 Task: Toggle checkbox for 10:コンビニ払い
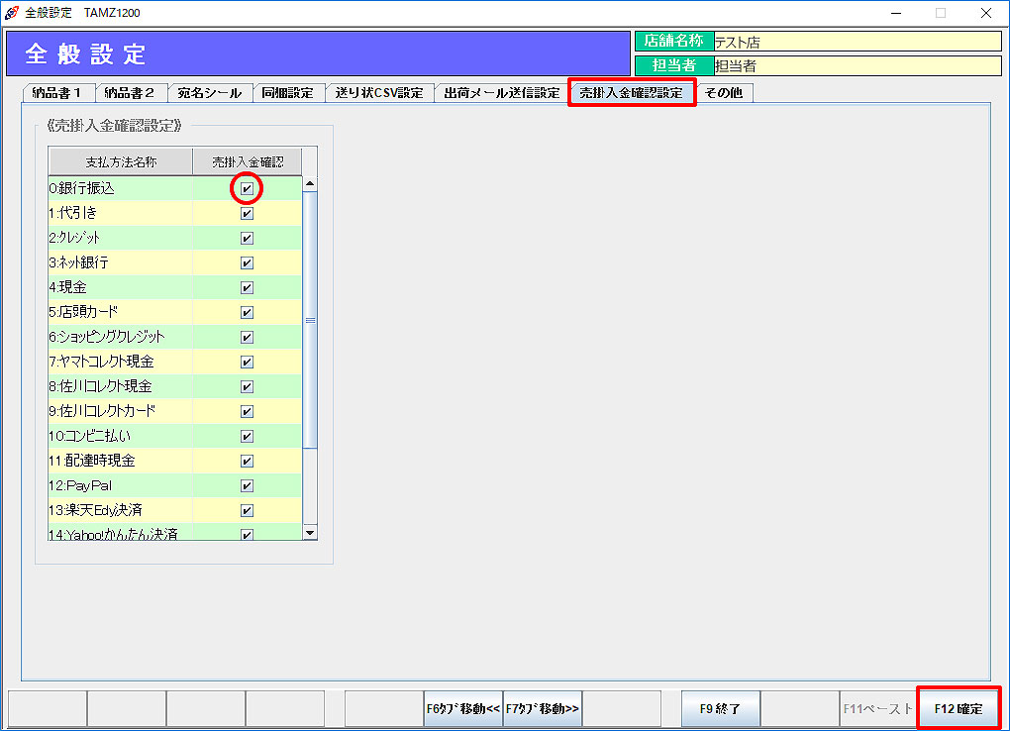pos(247,436)
